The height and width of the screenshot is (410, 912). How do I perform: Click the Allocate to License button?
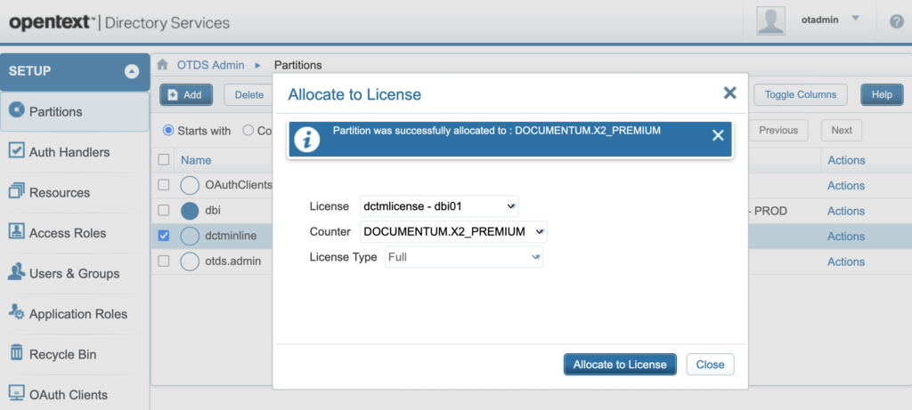(x=620, y=365)
